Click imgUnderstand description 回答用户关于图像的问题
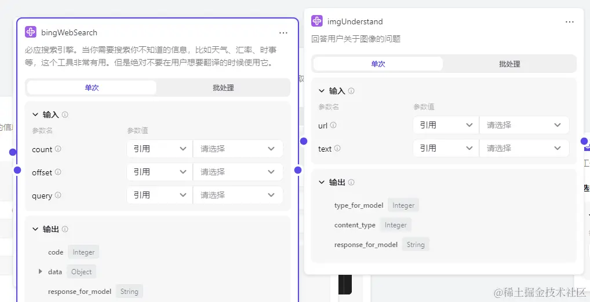 click(356, 39)
